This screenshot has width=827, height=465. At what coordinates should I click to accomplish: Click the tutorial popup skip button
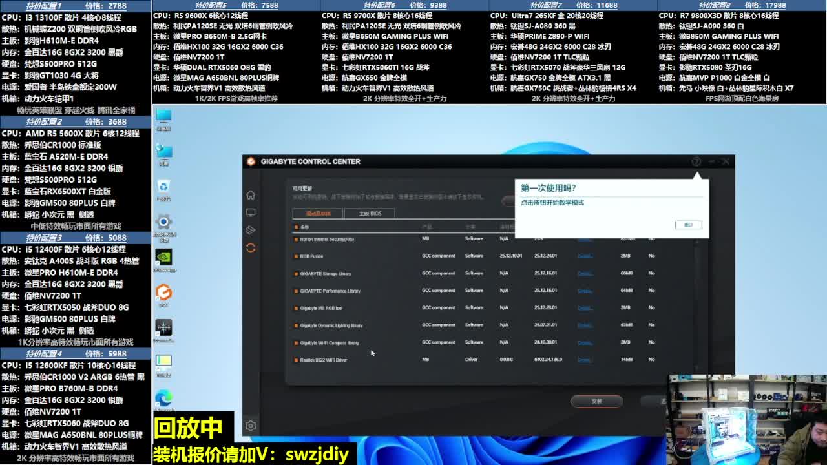pos(687,225)
